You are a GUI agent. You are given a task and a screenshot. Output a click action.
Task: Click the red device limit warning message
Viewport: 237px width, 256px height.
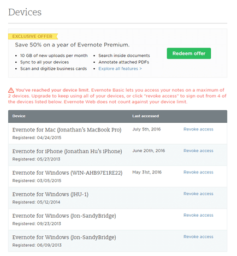point(117,96)
